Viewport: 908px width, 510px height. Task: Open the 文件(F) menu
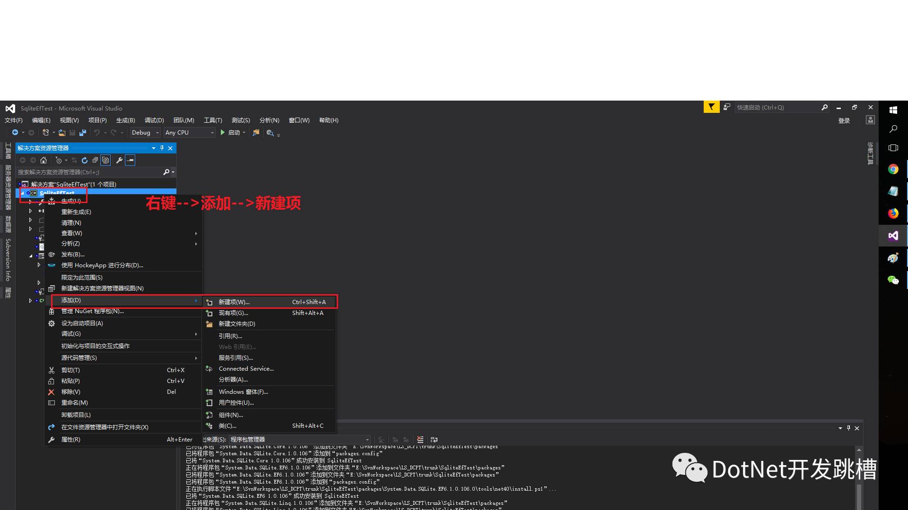(13, 120)
